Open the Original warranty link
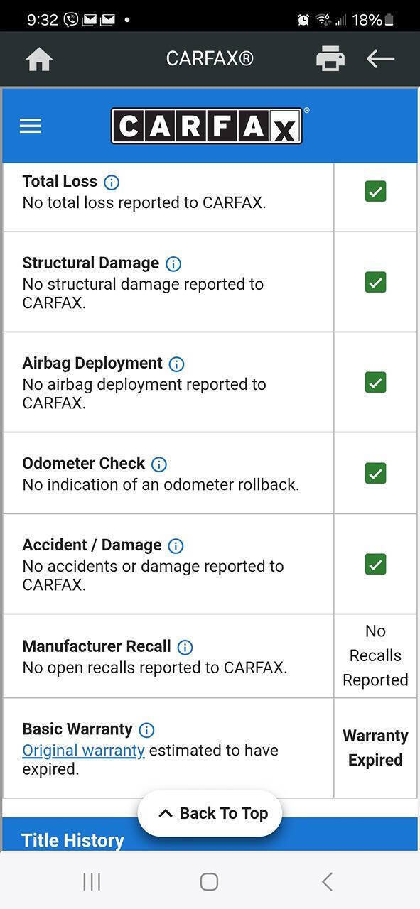The image size is (420, 909). click(83, 751)
